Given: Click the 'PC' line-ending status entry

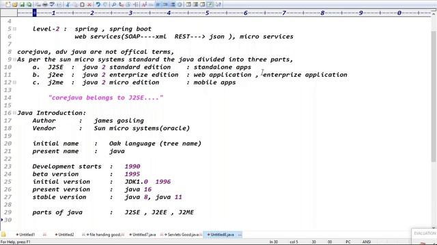Looking at the screenshot, I should tap(348, 242).
